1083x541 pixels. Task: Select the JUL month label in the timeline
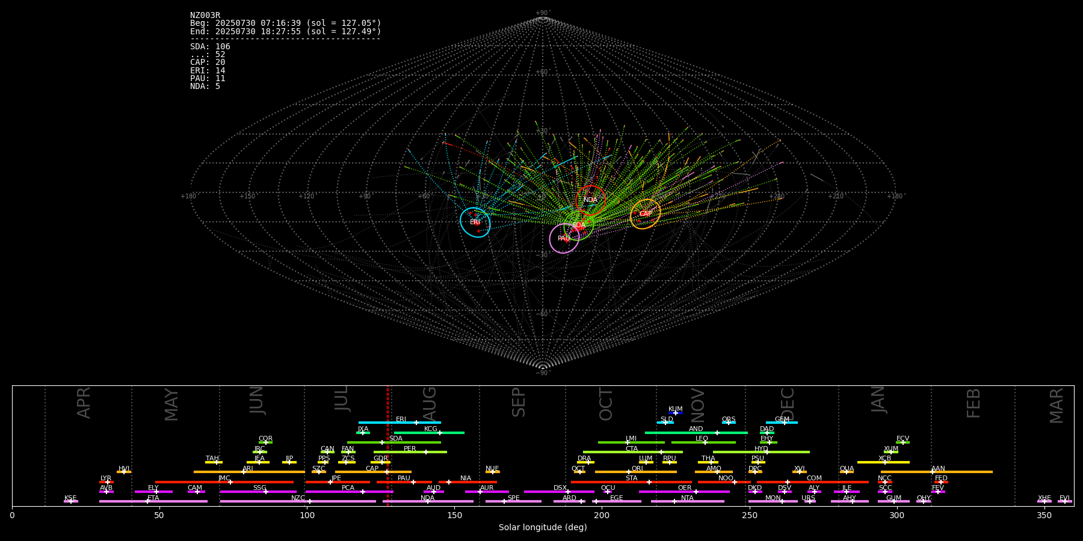point(342,399)
